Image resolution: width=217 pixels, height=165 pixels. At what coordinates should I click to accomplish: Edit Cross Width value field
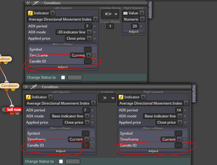click(x=110, y=26)
